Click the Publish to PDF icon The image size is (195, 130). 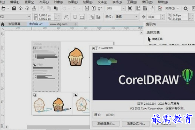[100, 8]
